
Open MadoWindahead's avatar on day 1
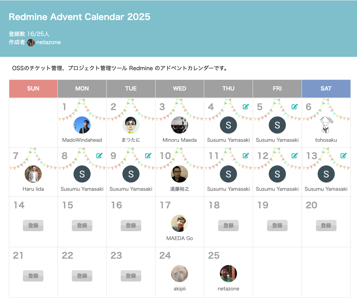point(82,125)
